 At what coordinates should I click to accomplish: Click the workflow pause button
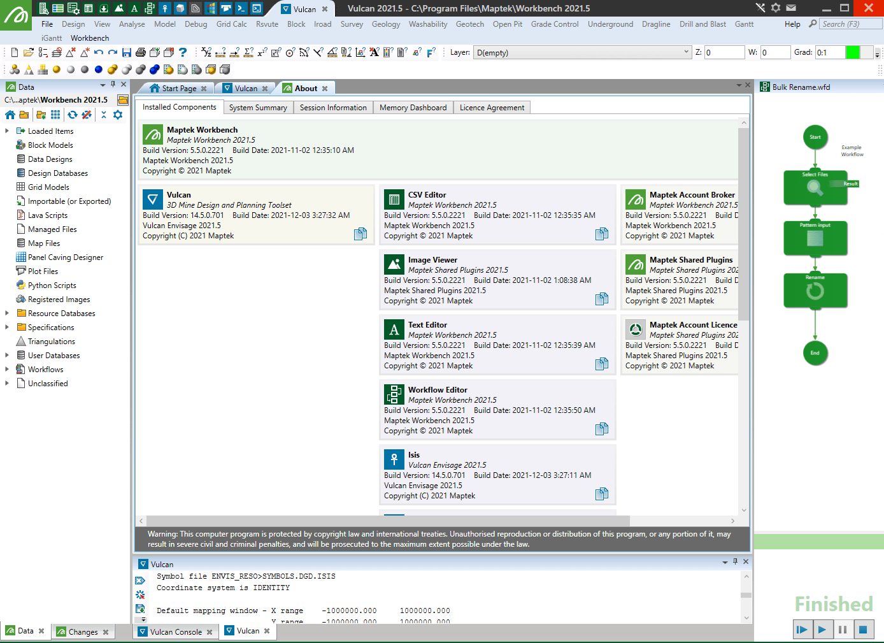click(843, 630)
